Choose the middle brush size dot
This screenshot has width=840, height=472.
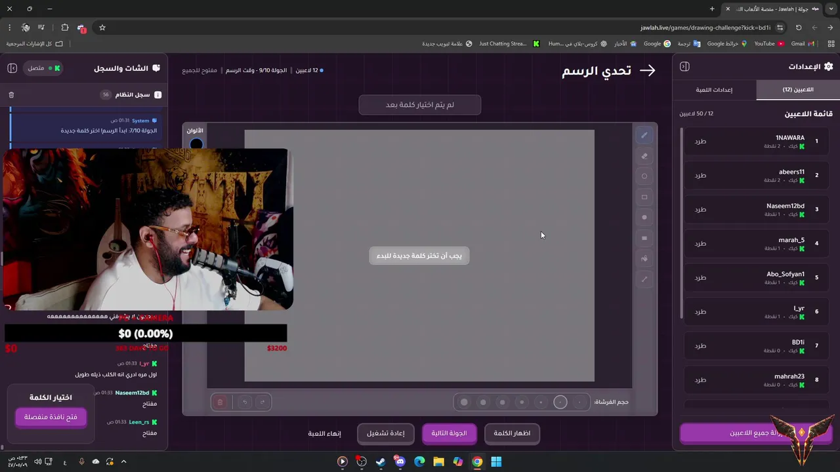(x=522, y=402)
